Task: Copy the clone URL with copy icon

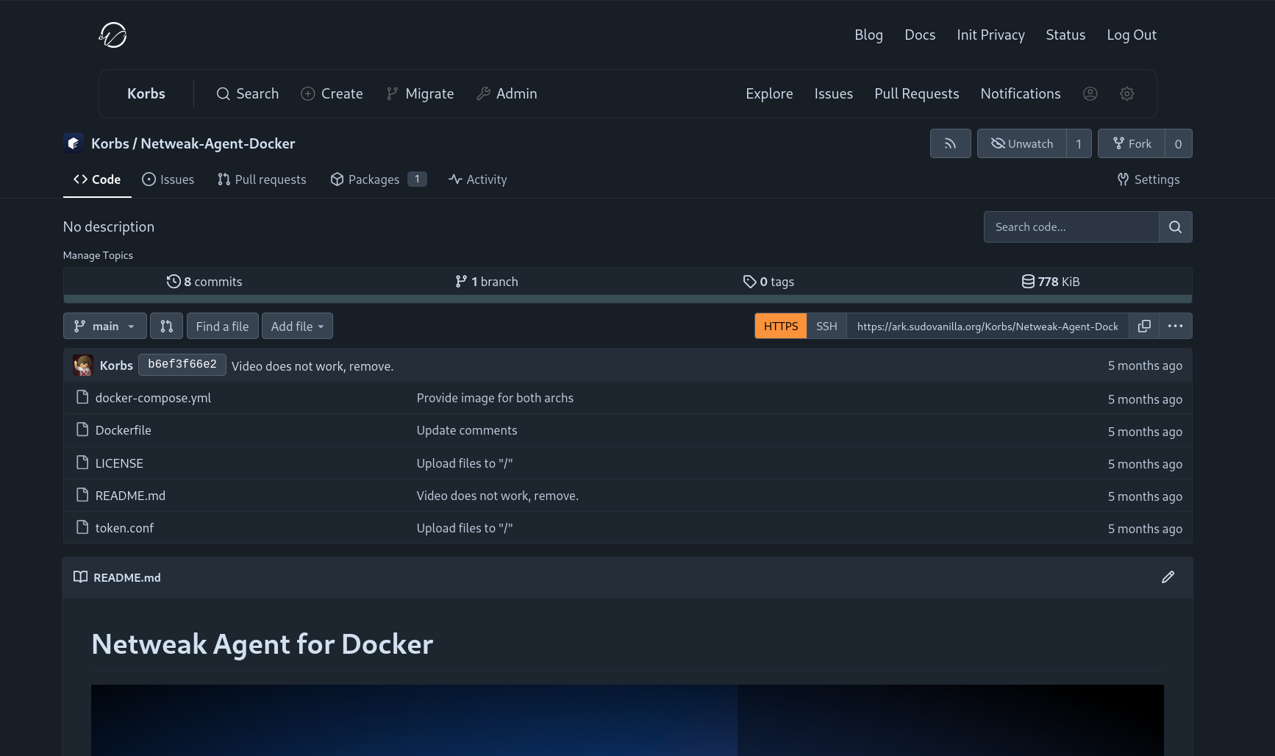Action: (x=1144, y=326)
